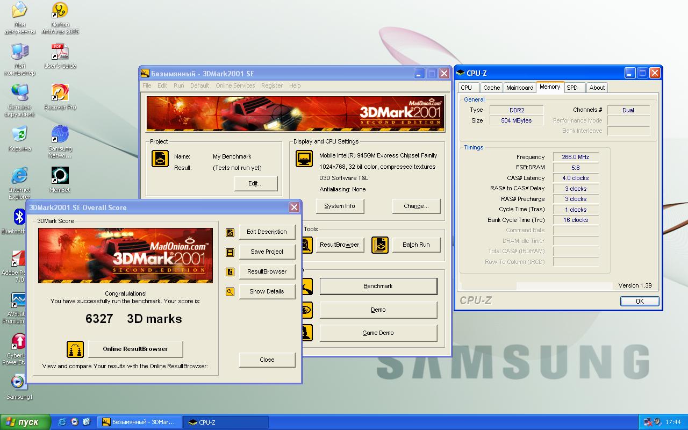Click the Edit Description button
This screenshot has width=688, height=430.
267,232
